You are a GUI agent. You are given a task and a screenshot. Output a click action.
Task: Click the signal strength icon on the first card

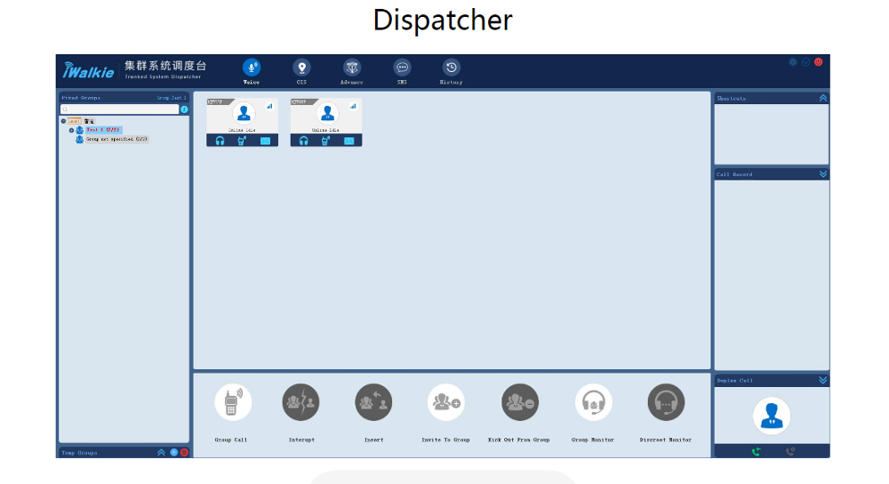pos(270,106)
